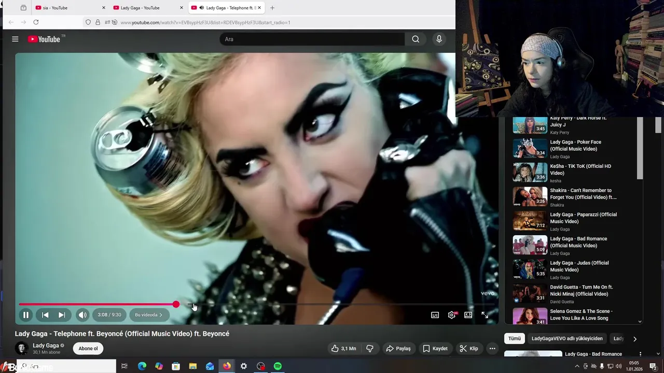Dislike the video
This screenshot has height=373, width=664.
(370, 349)
